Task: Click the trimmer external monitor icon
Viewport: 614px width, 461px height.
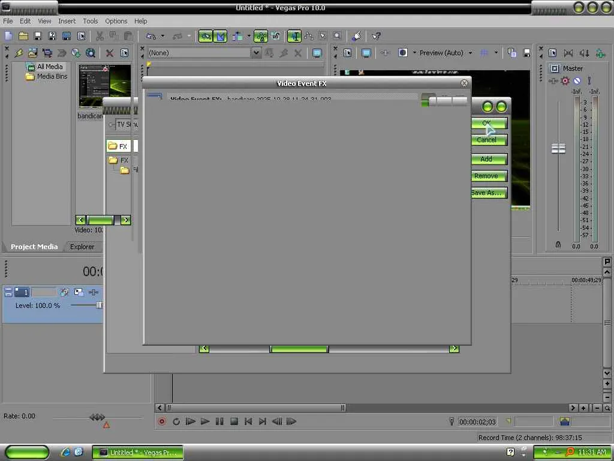Action: pyautogui.click(x=317, y=53)
